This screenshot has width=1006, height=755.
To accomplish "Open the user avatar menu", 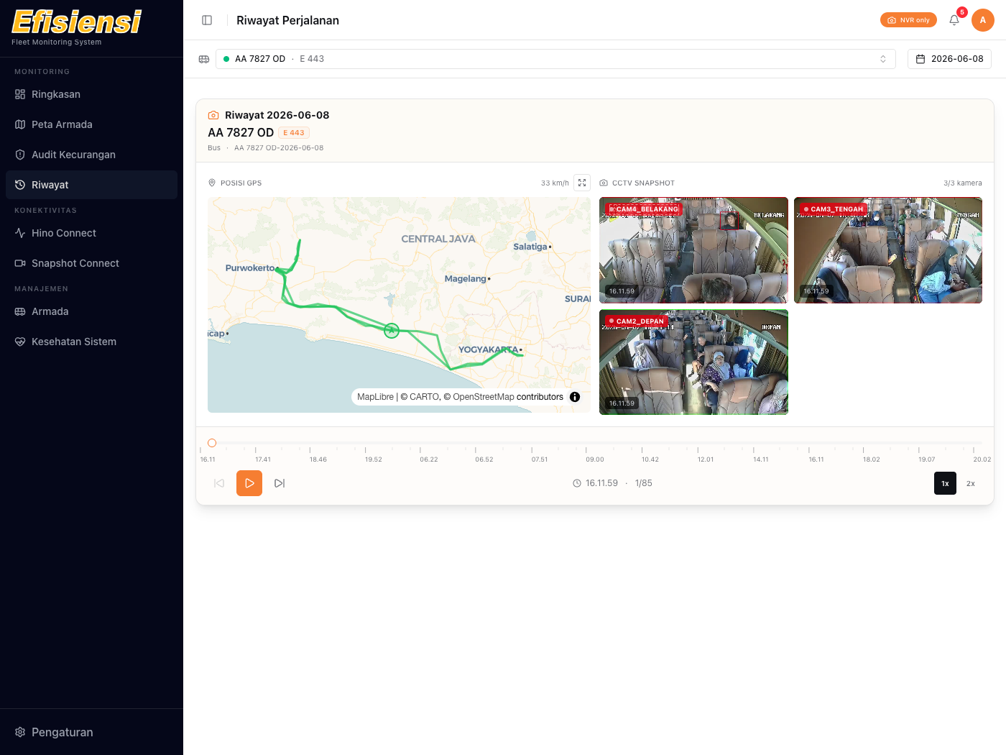I will click(983, 20).
